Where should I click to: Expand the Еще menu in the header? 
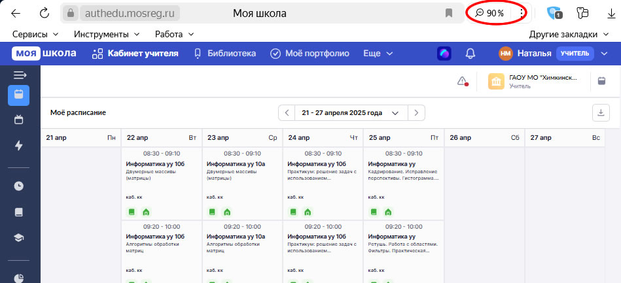[x=378, y=54]
